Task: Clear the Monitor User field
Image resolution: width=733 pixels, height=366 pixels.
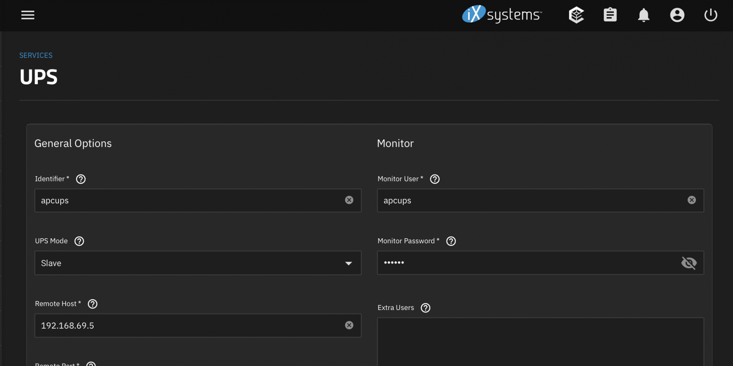Action: point(691,200)
